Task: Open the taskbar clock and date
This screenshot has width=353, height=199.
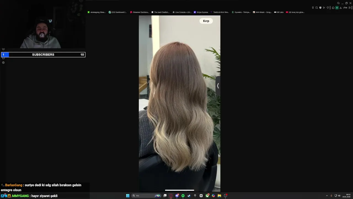Action: (346, 196)
